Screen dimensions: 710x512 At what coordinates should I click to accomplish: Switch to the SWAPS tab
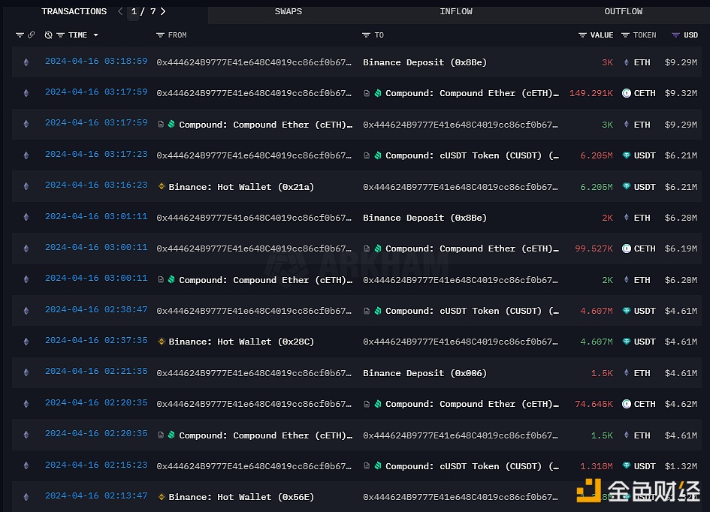[x=289, y=12]
